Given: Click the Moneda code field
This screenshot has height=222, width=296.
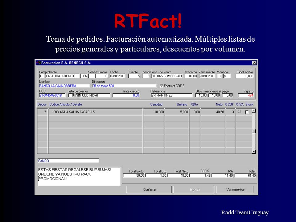Looking at the screenshot, I should (219, 76).
